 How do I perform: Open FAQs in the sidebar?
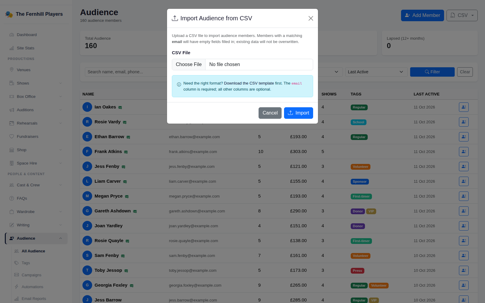point(36,198)
